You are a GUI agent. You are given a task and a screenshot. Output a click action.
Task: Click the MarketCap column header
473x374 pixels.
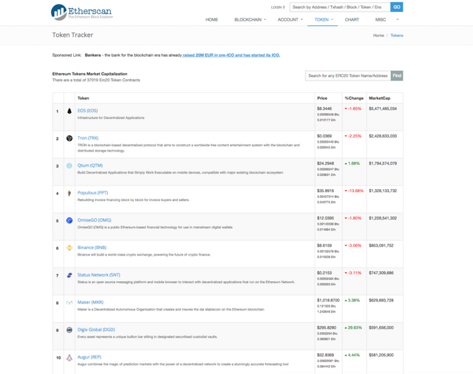(x=379, y=98)
